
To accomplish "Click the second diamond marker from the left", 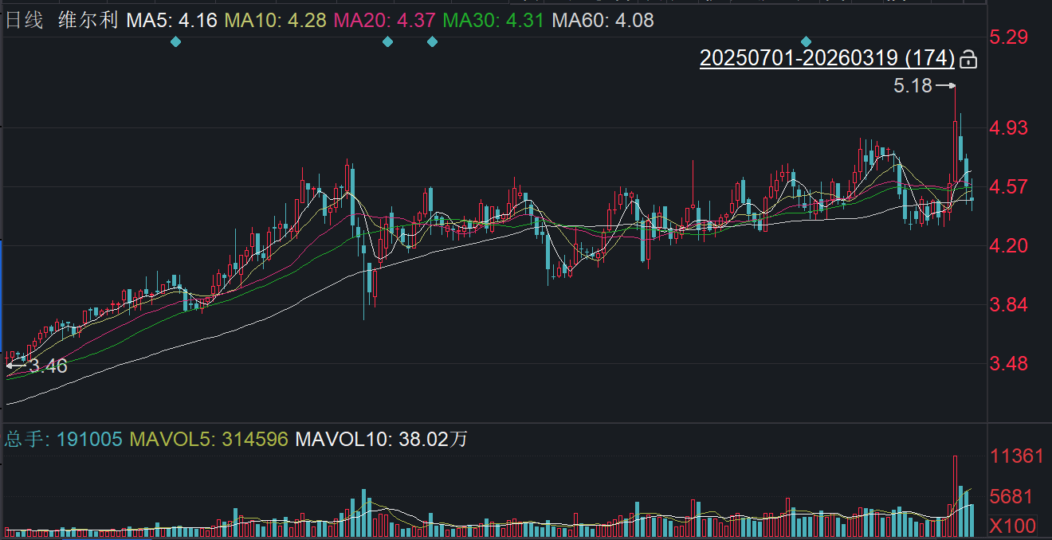I will tap(387, 41).
